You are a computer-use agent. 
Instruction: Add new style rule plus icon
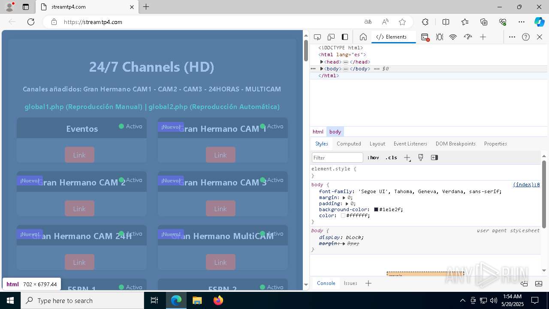coord(407,158)
